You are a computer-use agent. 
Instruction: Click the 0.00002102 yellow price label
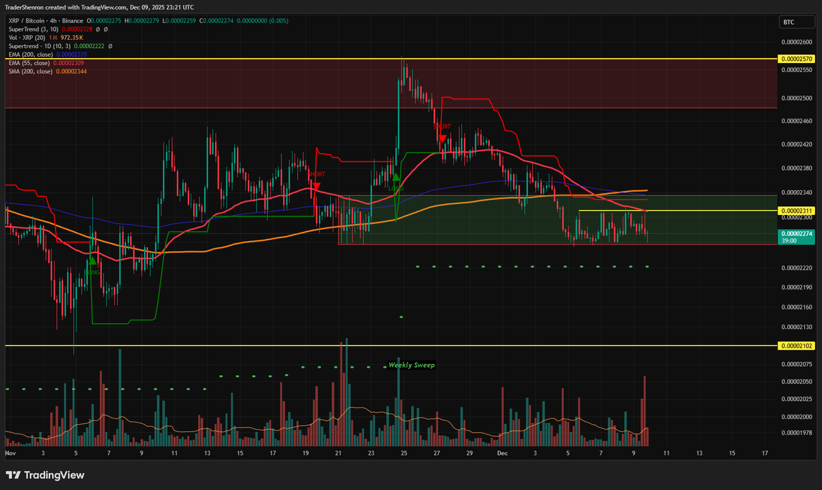(x=797, y=346)
